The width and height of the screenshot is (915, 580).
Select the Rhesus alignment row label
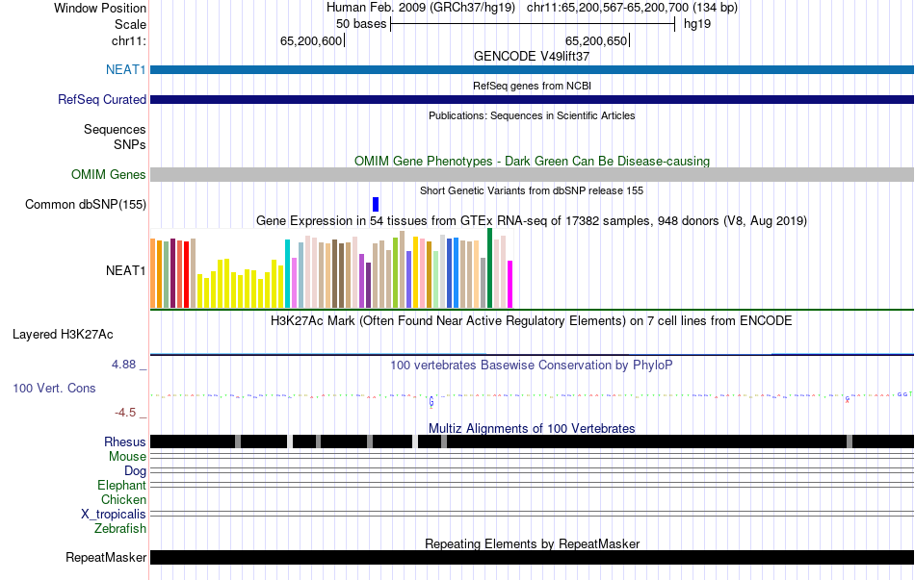(x=125, y=441)
